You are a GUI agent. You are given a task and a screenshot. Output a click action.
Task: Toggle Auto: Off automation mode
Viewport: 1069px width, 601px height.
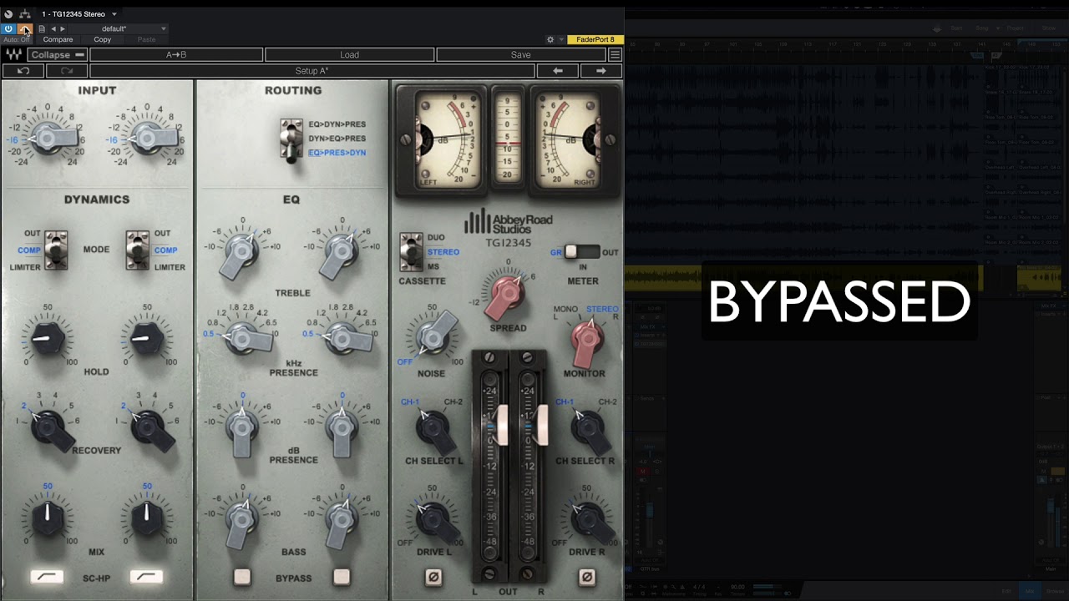(16, 39)
